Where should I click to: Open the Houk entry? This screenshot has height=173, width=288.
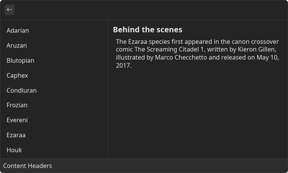[x=54, y=150]
